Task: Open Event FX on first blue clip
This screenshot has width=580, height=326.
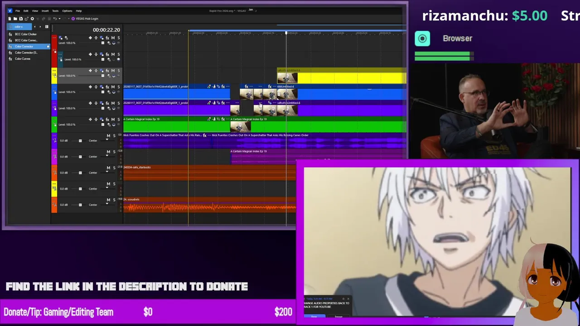Action: (223, 86)
